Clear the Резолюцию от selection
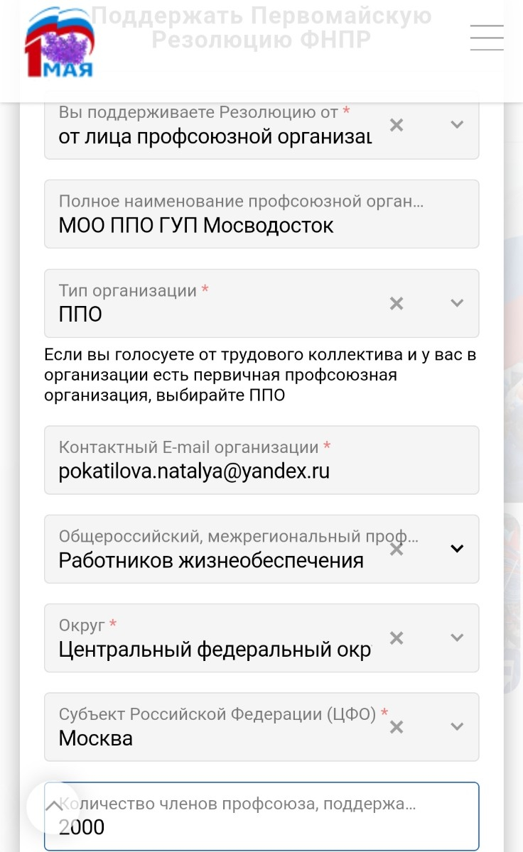 [397, 125]
